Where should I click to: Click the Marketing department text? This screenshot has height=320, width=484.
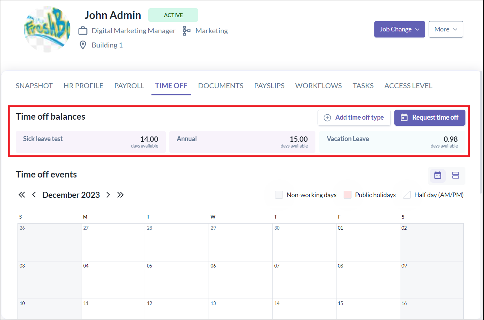[212, 31]
